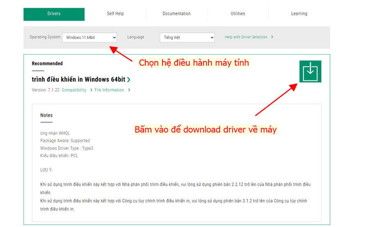
Task: Click the chevron after File Information
Action: (x=129, y=90)
